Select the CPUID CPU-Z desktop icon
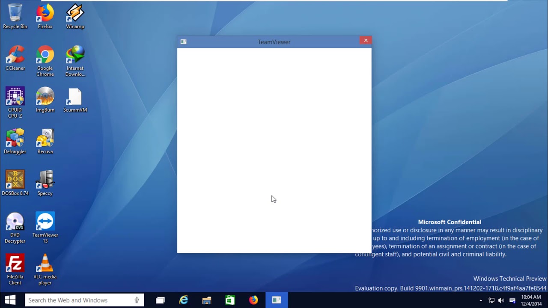This screenshot has height=308, width=548. (15, 103)
